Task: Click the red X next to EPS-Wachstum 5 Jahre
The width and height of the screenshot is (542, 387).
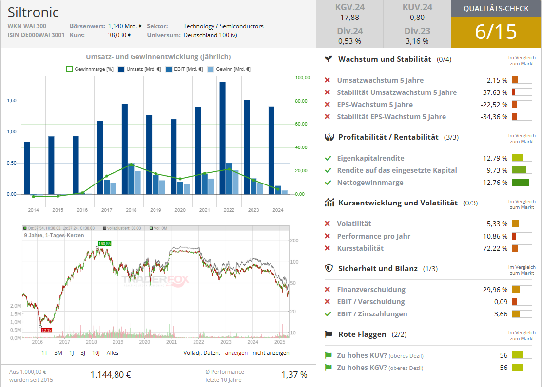Action: coord(328,104)
